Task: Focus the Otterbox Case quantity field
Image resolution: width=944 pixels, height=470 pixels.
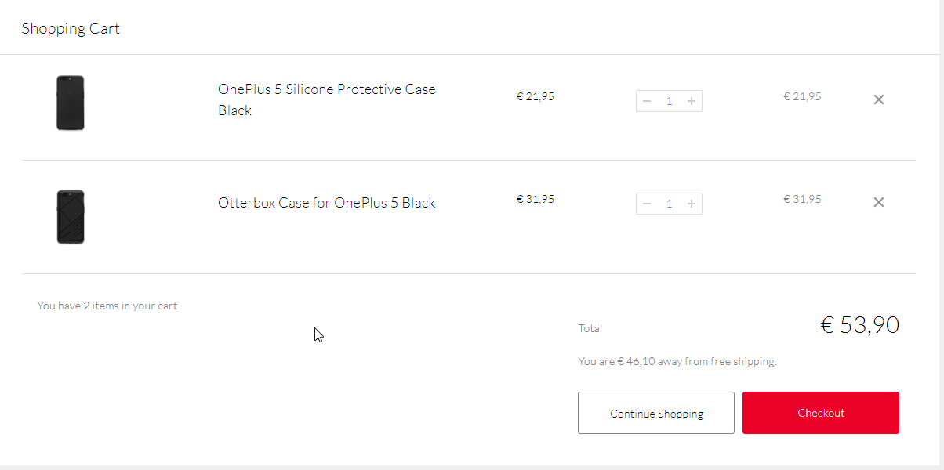Action: point(669,204)
